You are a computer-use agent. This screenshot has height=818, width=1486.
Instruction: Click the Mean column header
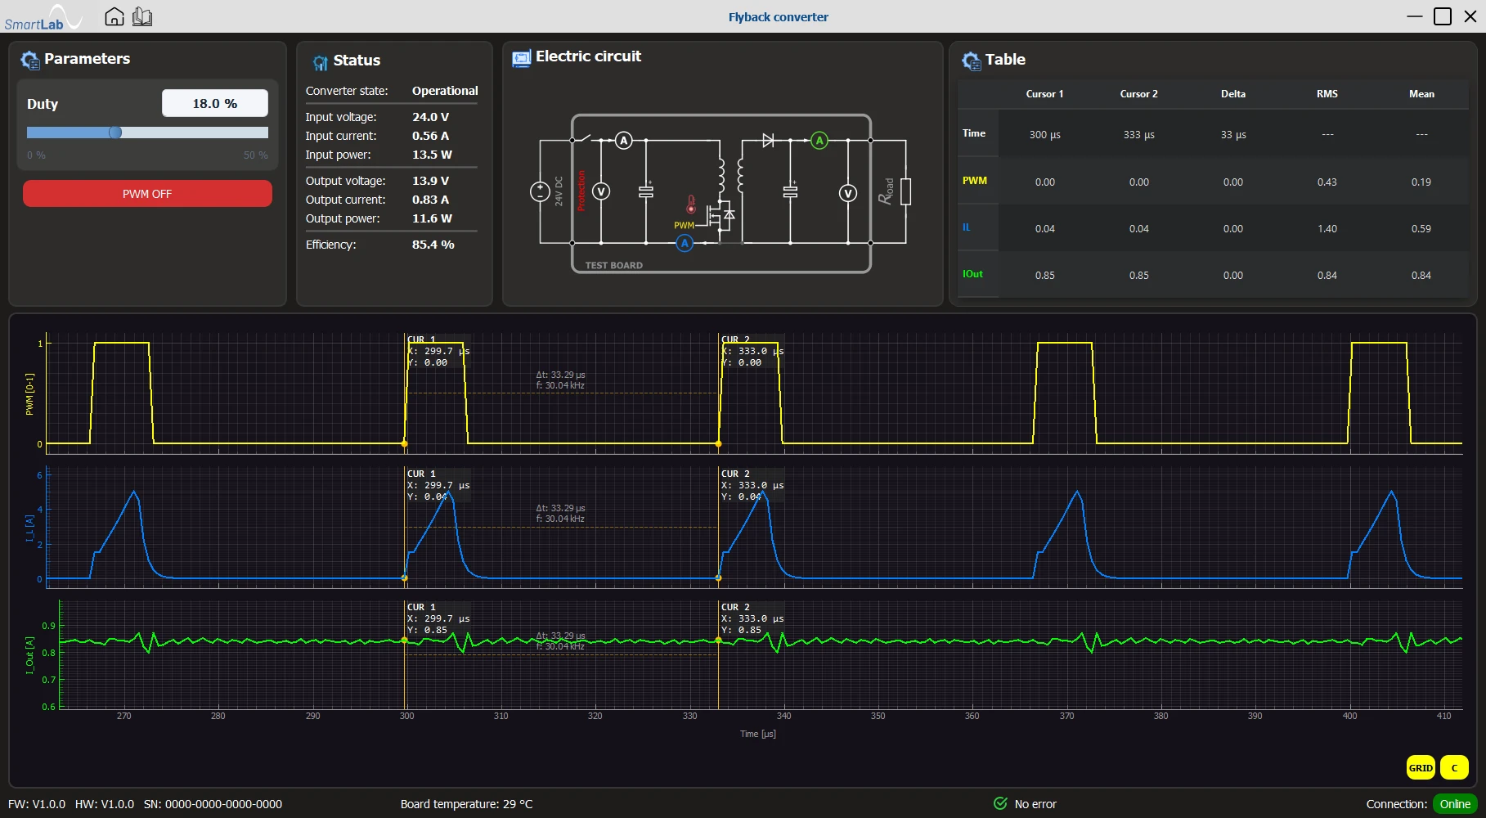1421,94
